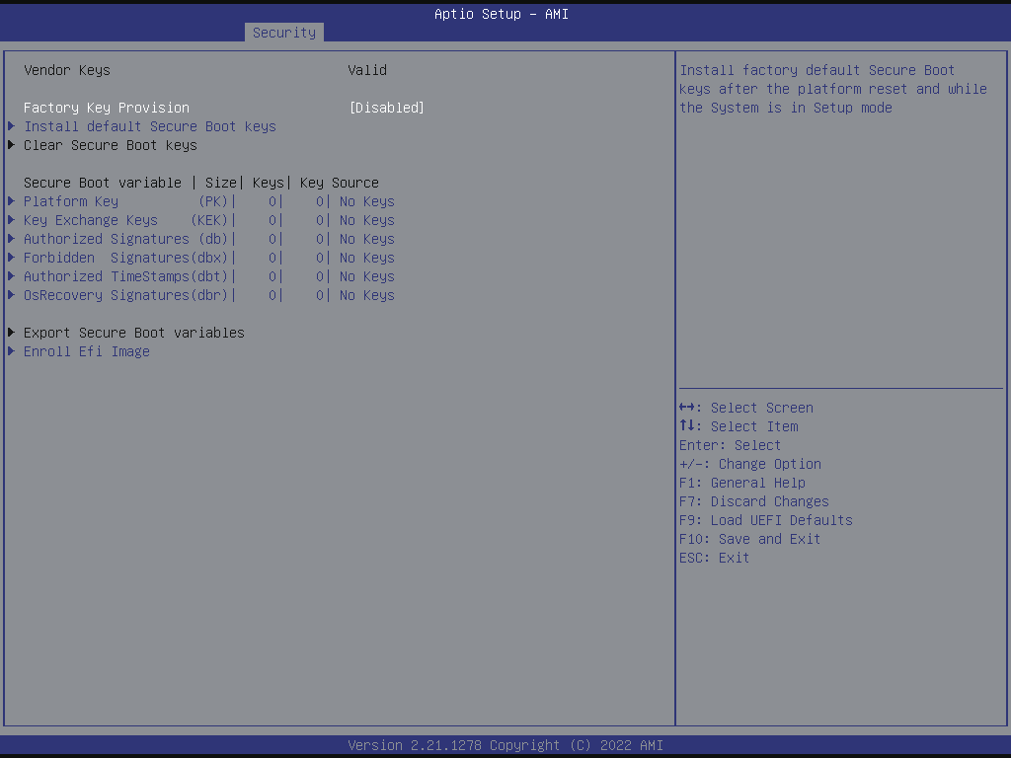Screen dimensions: 1011x758
Task: Click the arrow icon next to Enroll Efi Image
Action: point(12,351)
